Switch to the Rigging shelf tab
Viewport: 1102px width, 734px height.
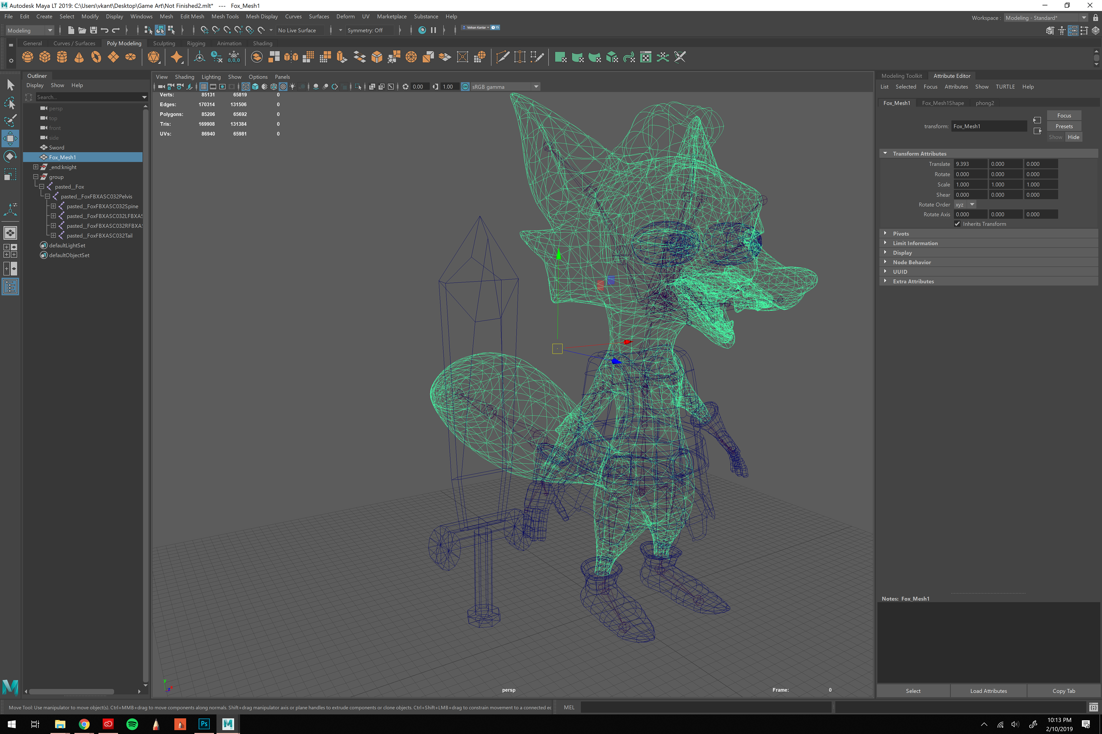coord(196,43)
